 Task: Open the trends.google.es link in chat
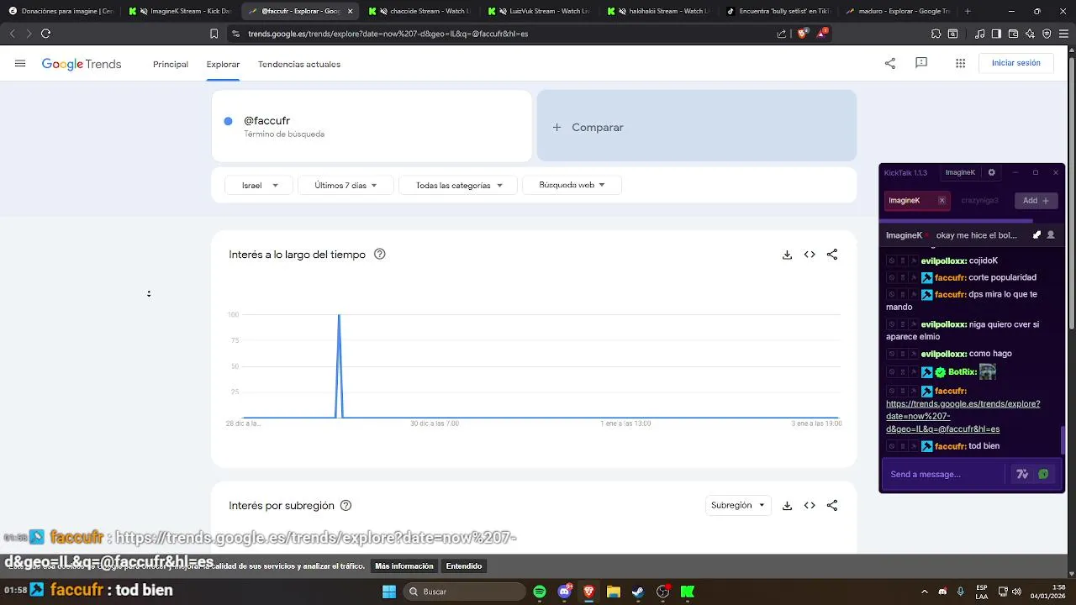tap(963, 416)
